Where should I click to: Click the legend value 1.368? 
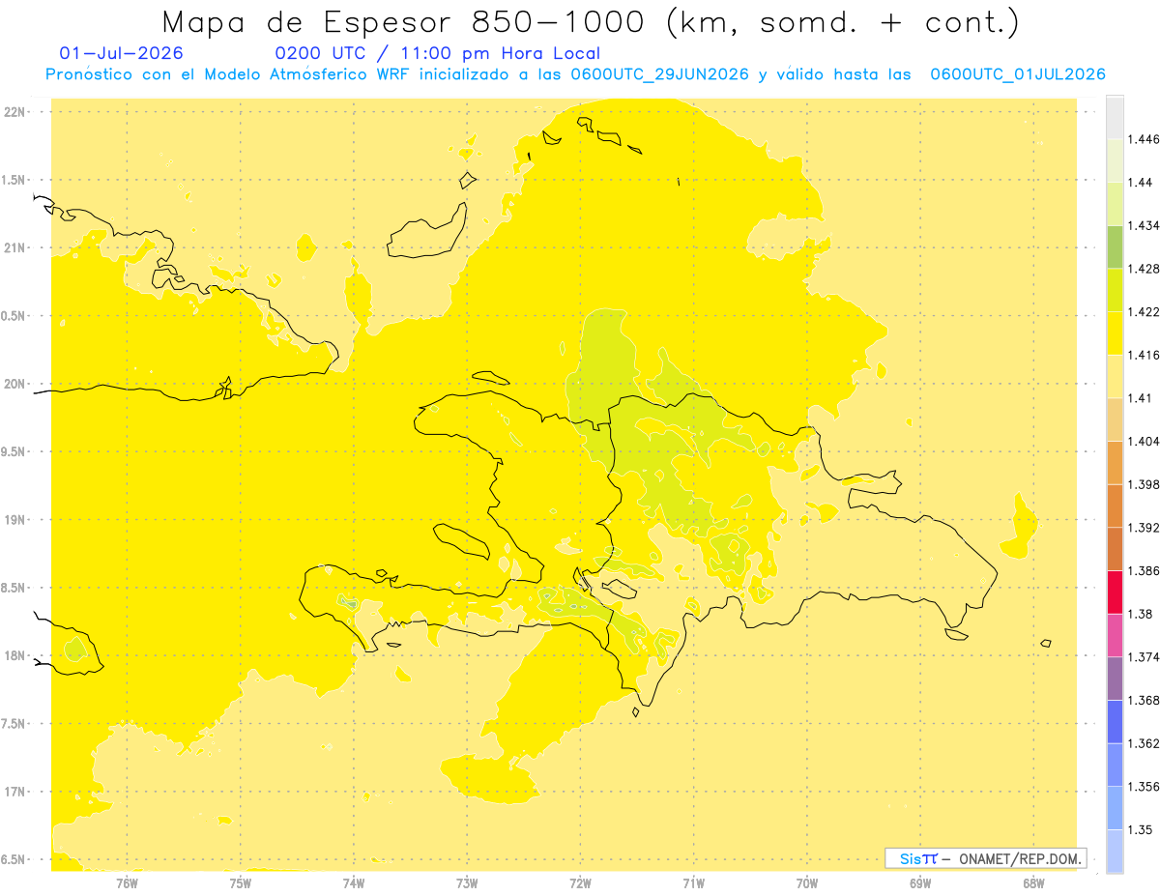1144,700
